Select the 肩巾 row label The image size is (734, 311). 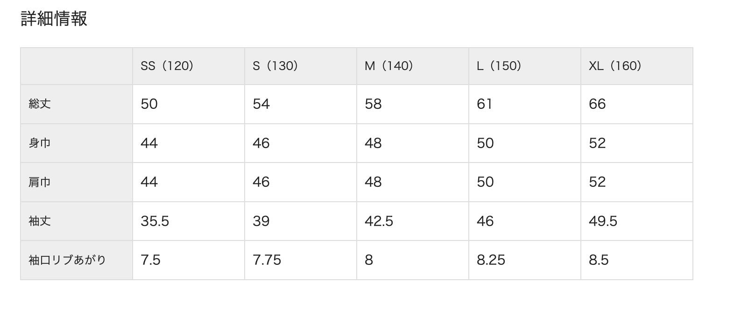click(x=40, y=182)
